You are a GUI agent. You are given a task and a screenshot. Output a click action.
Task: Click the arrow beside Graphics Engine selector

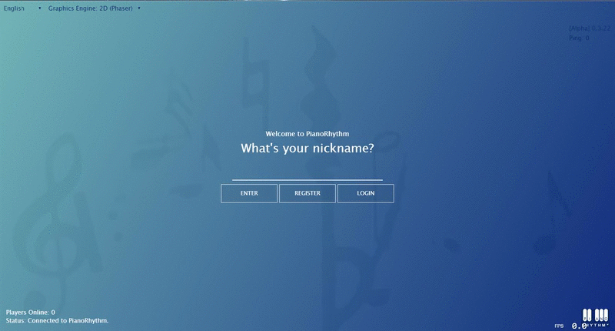139,8
